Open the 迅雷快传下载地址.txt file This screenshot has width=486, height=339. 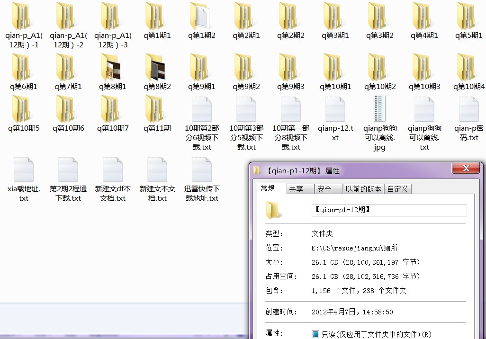[202, 170]
